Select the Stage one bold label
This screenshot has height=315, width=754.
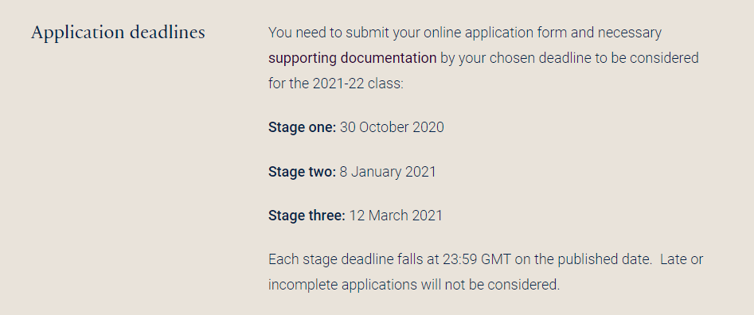(x=302, y=127)
